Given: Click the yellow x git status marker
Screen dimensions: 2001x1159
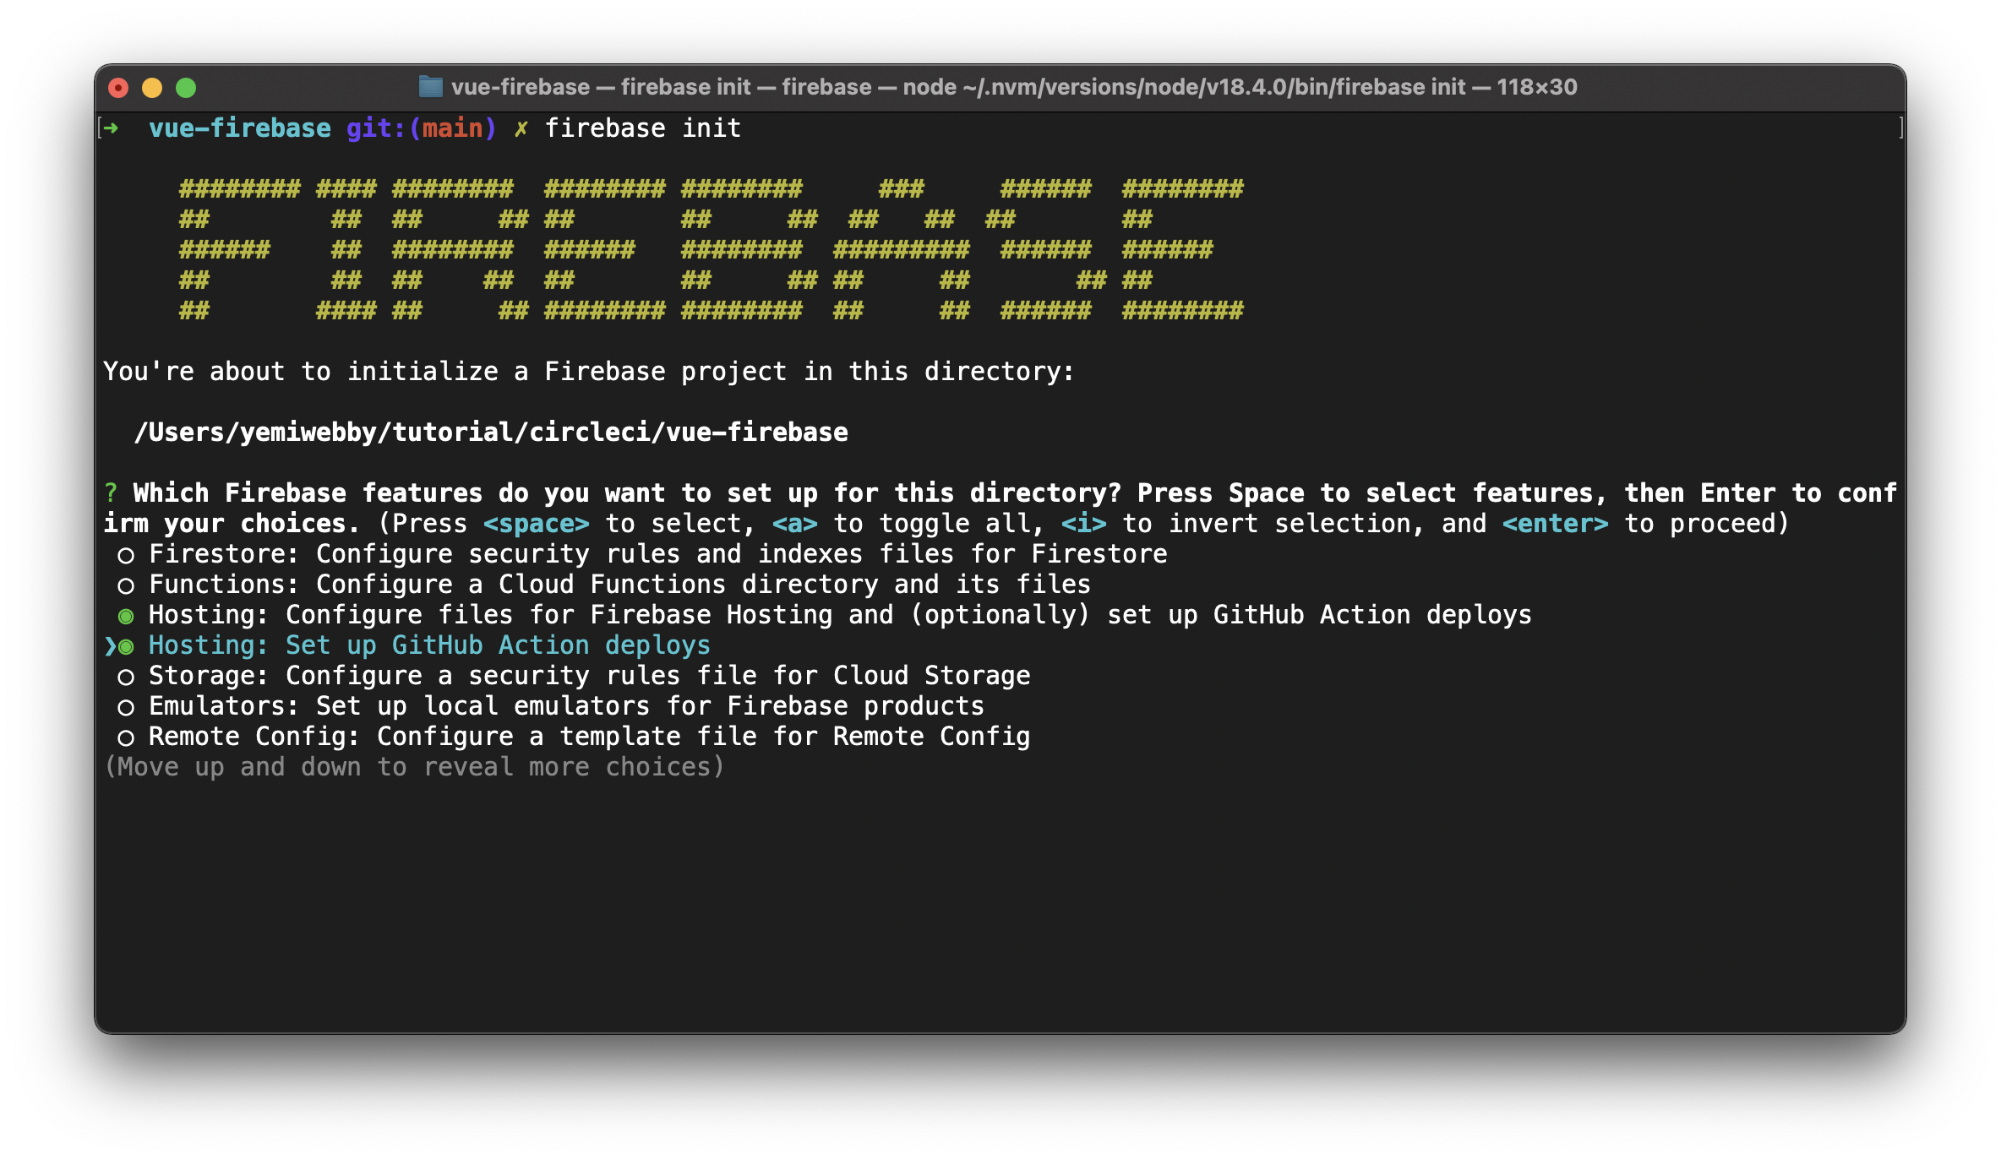Looking at the screenshot, I should [x=521, y=128].
